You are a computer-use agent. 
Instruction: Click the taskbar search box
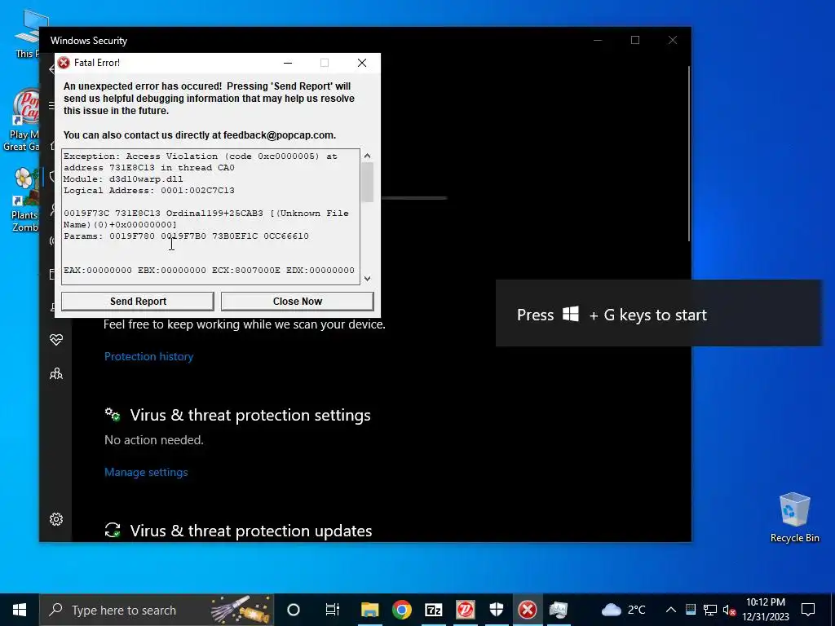(157, 610)
